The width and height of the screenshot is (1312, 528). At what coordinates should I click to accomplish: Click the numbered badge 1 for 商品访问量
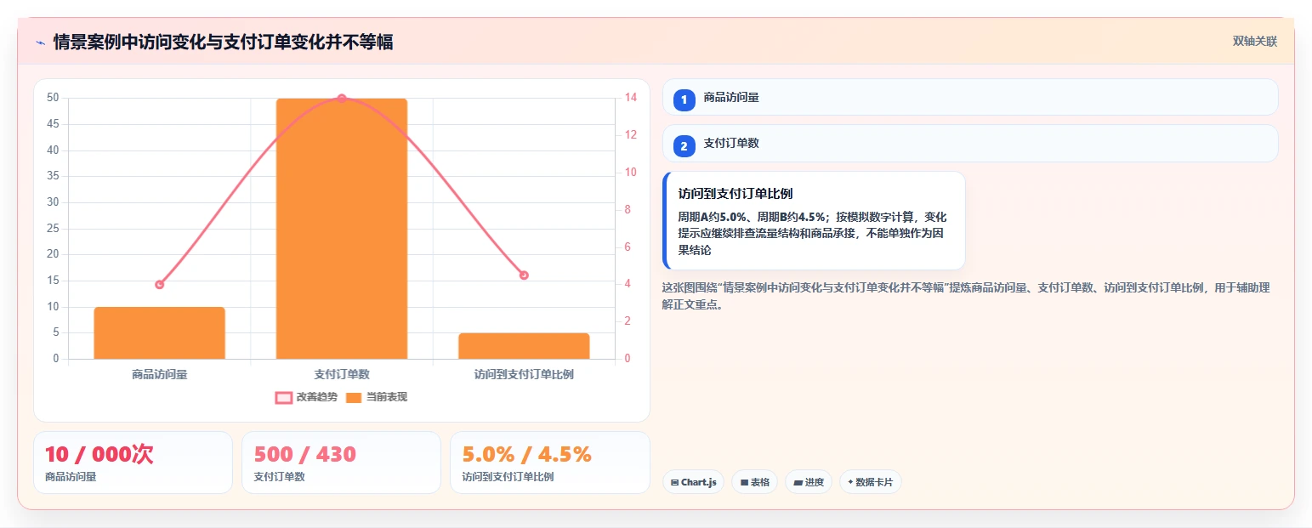684,99
